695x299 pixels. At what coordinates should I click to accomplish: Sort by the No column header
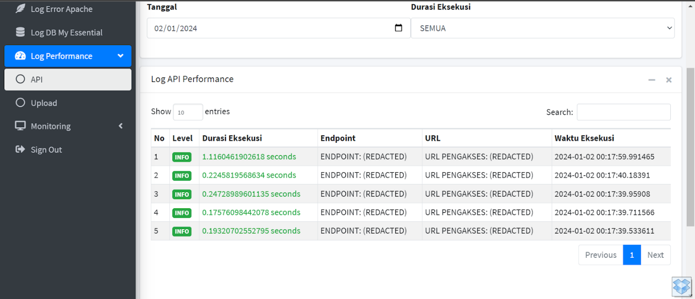(x=159, y=138)
